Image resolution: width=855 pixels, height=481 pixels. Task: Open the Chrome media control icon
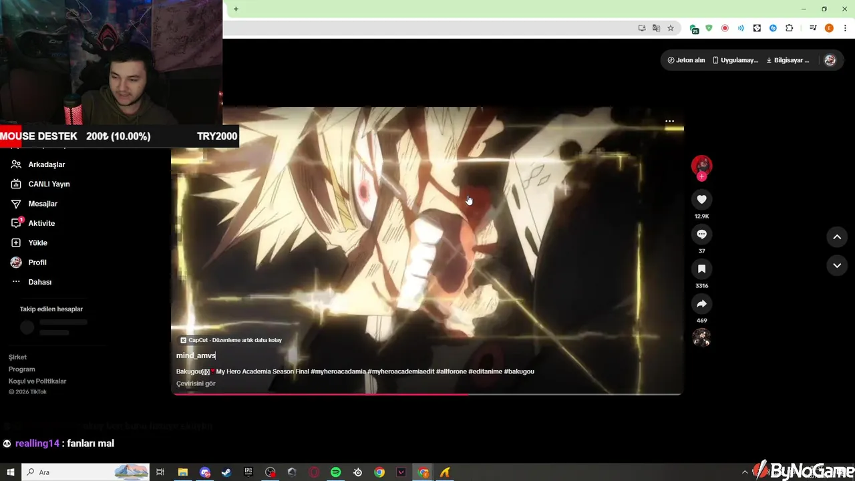(813, 28)
